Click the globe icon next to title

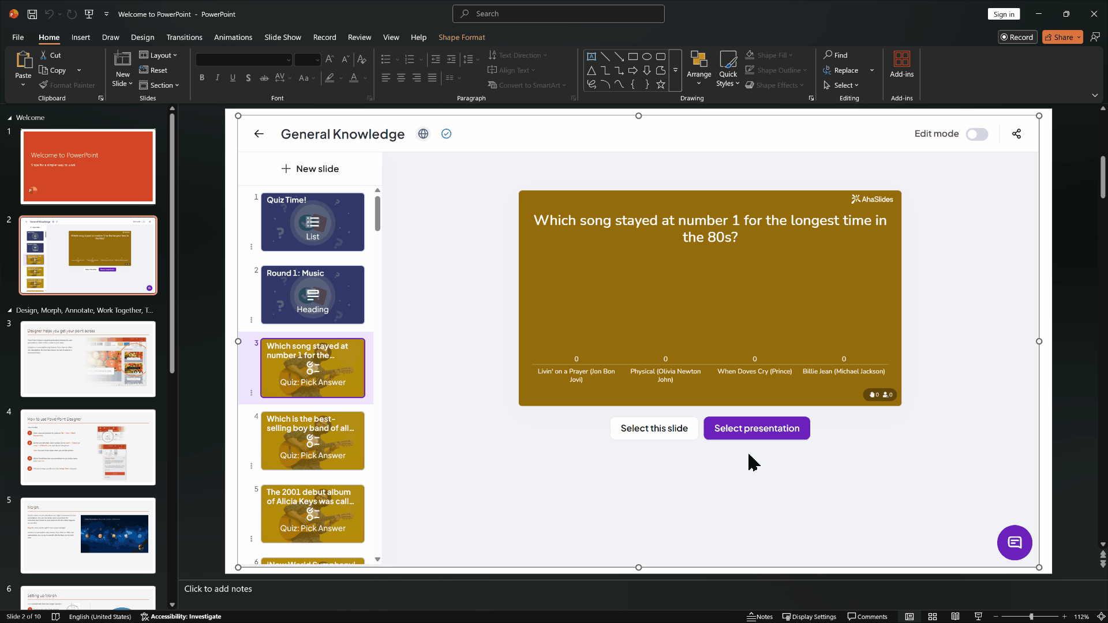point(423,134)
